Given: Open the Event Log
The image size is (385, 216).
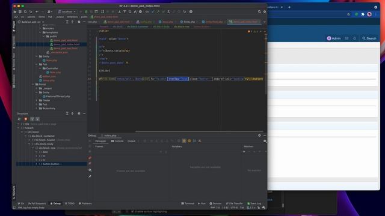Looking at the screenshot, I should tap(254, 203).
